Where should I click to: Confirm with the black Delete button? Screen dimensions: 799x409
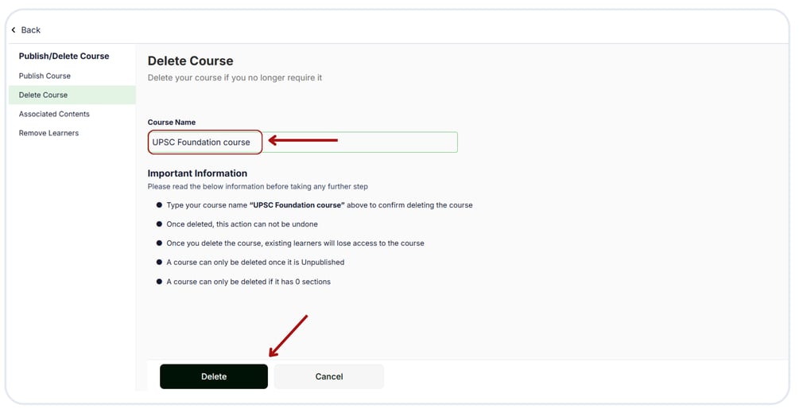click(214, 376)
